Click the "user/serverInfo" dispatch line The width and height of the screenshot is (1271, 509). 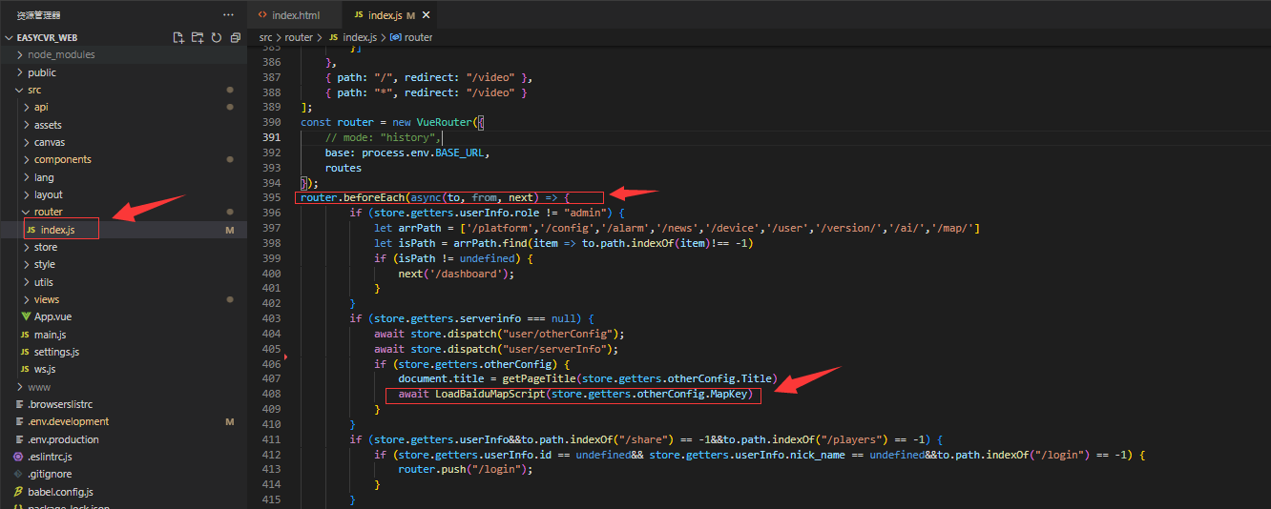[x=496, y=349]
